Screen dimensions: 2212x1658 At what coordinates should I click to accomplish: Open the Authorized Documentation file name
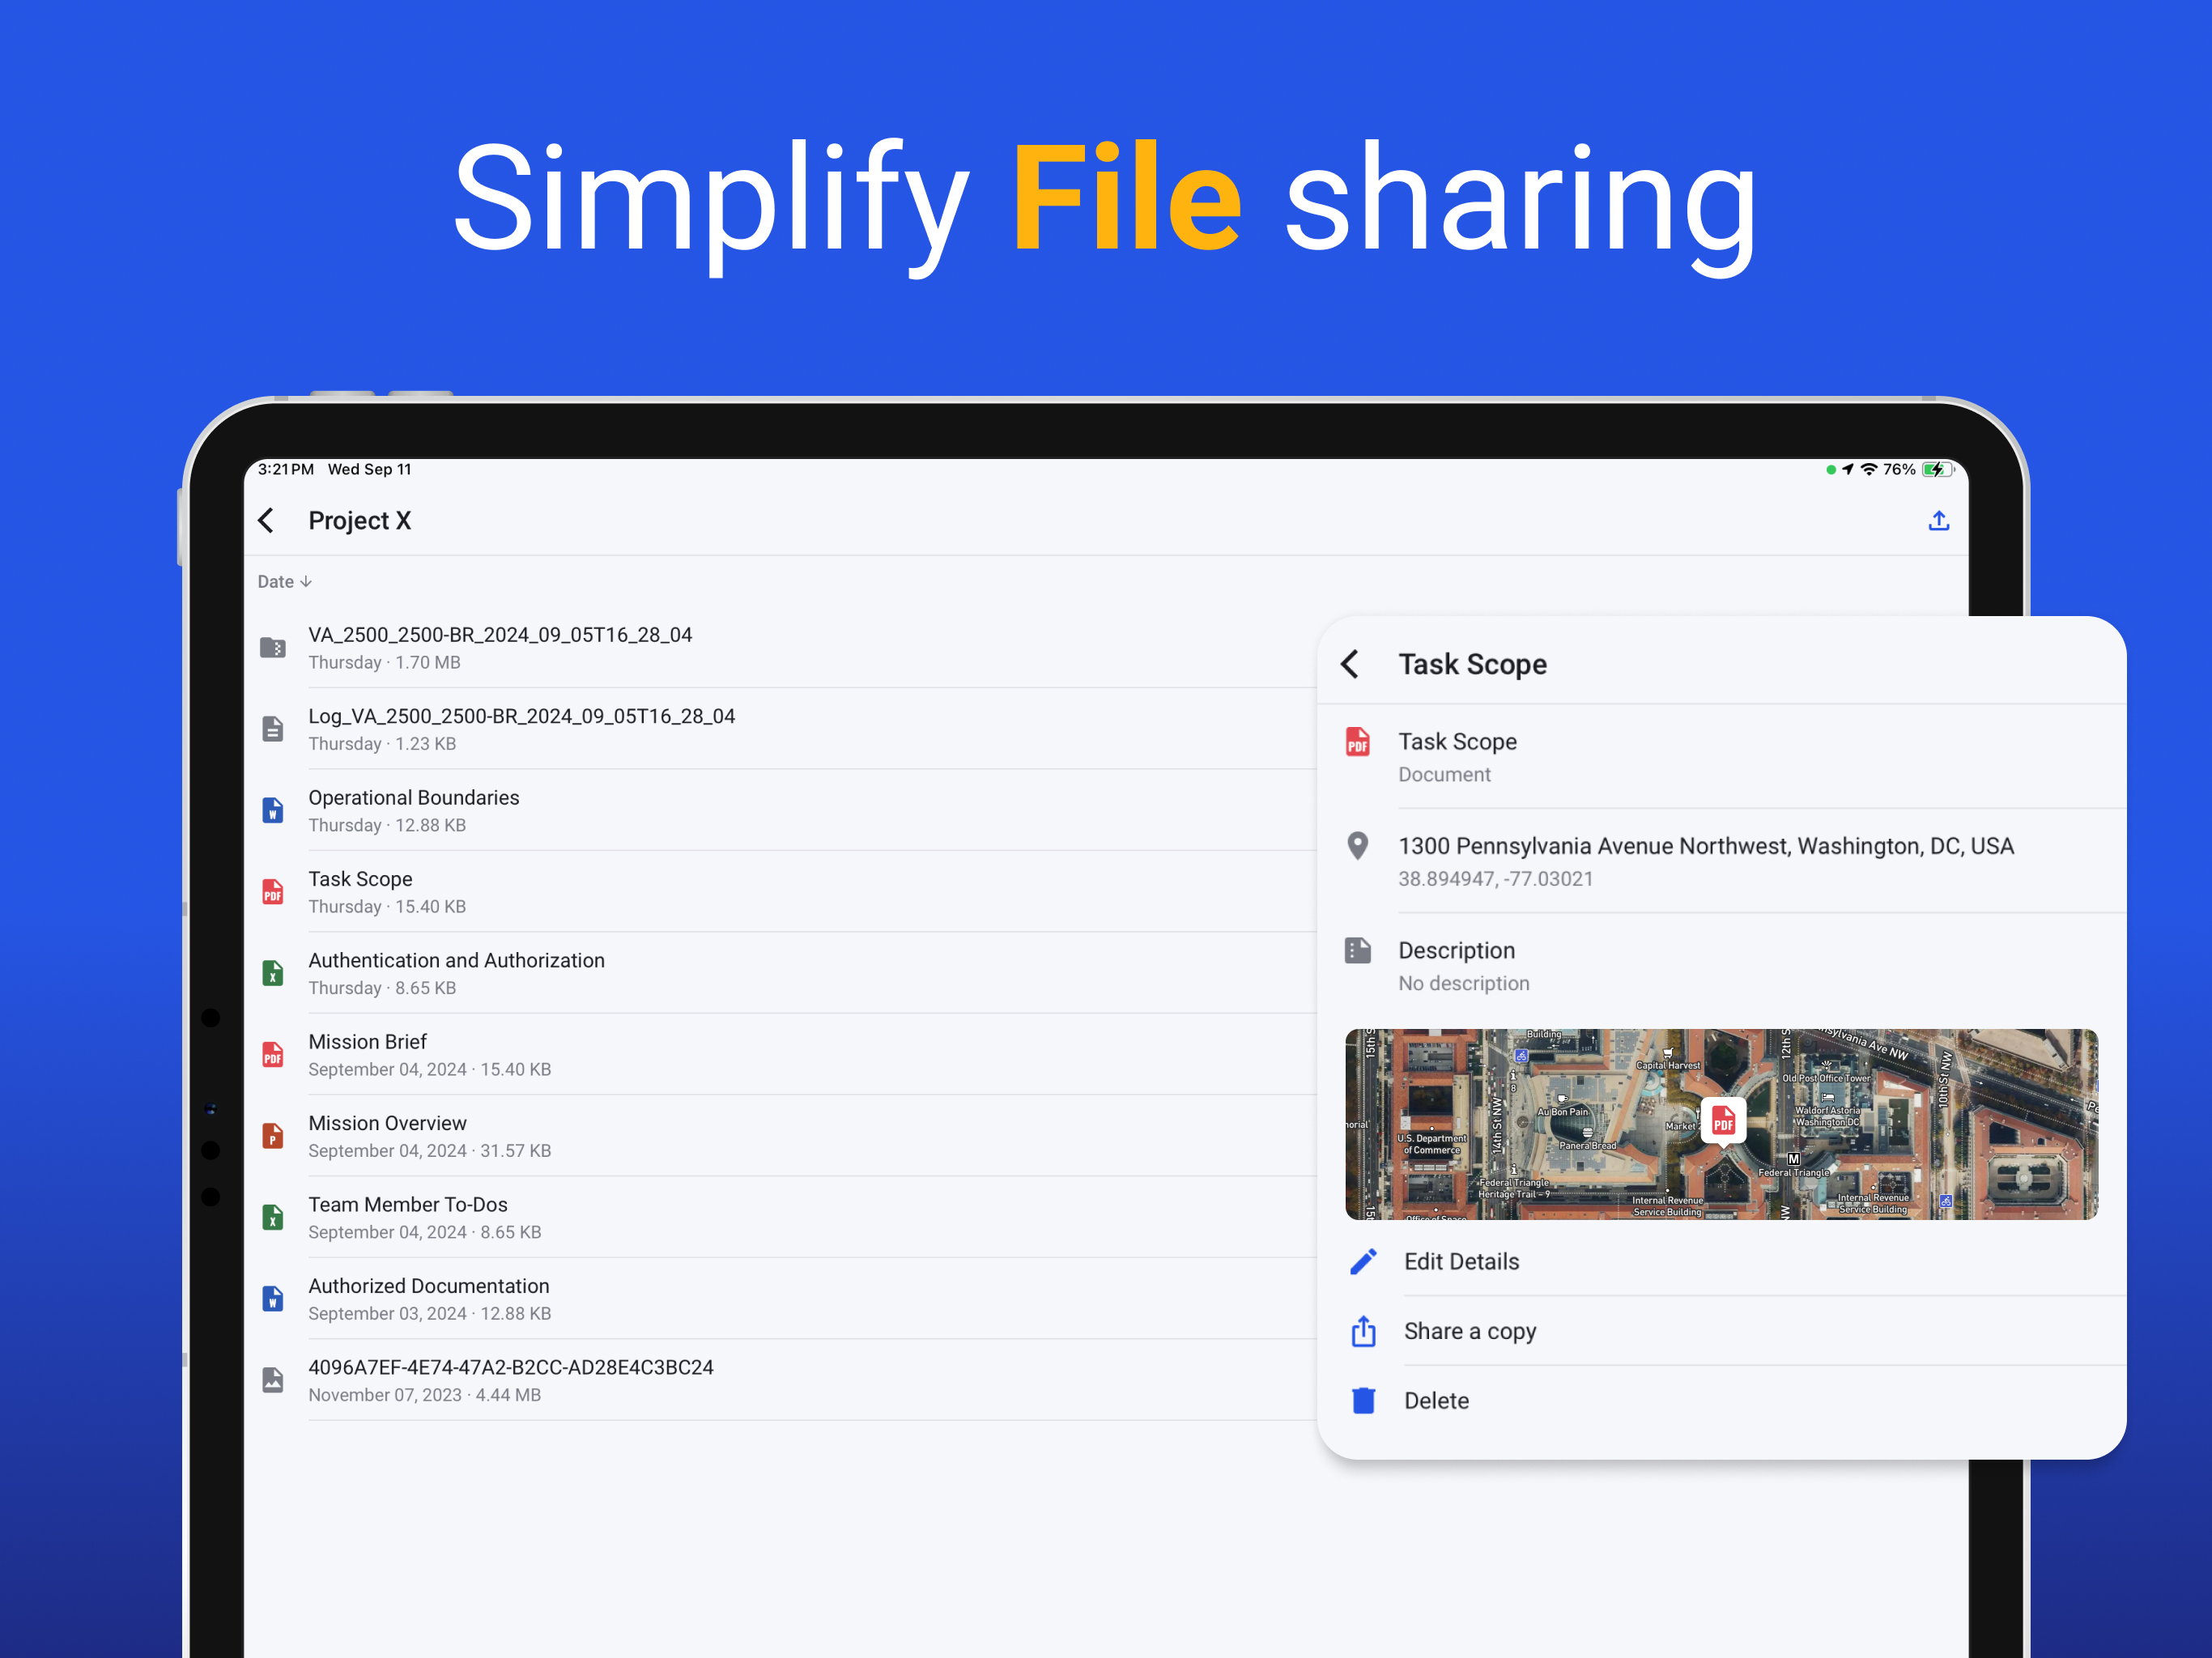(x=428, y=1286)
